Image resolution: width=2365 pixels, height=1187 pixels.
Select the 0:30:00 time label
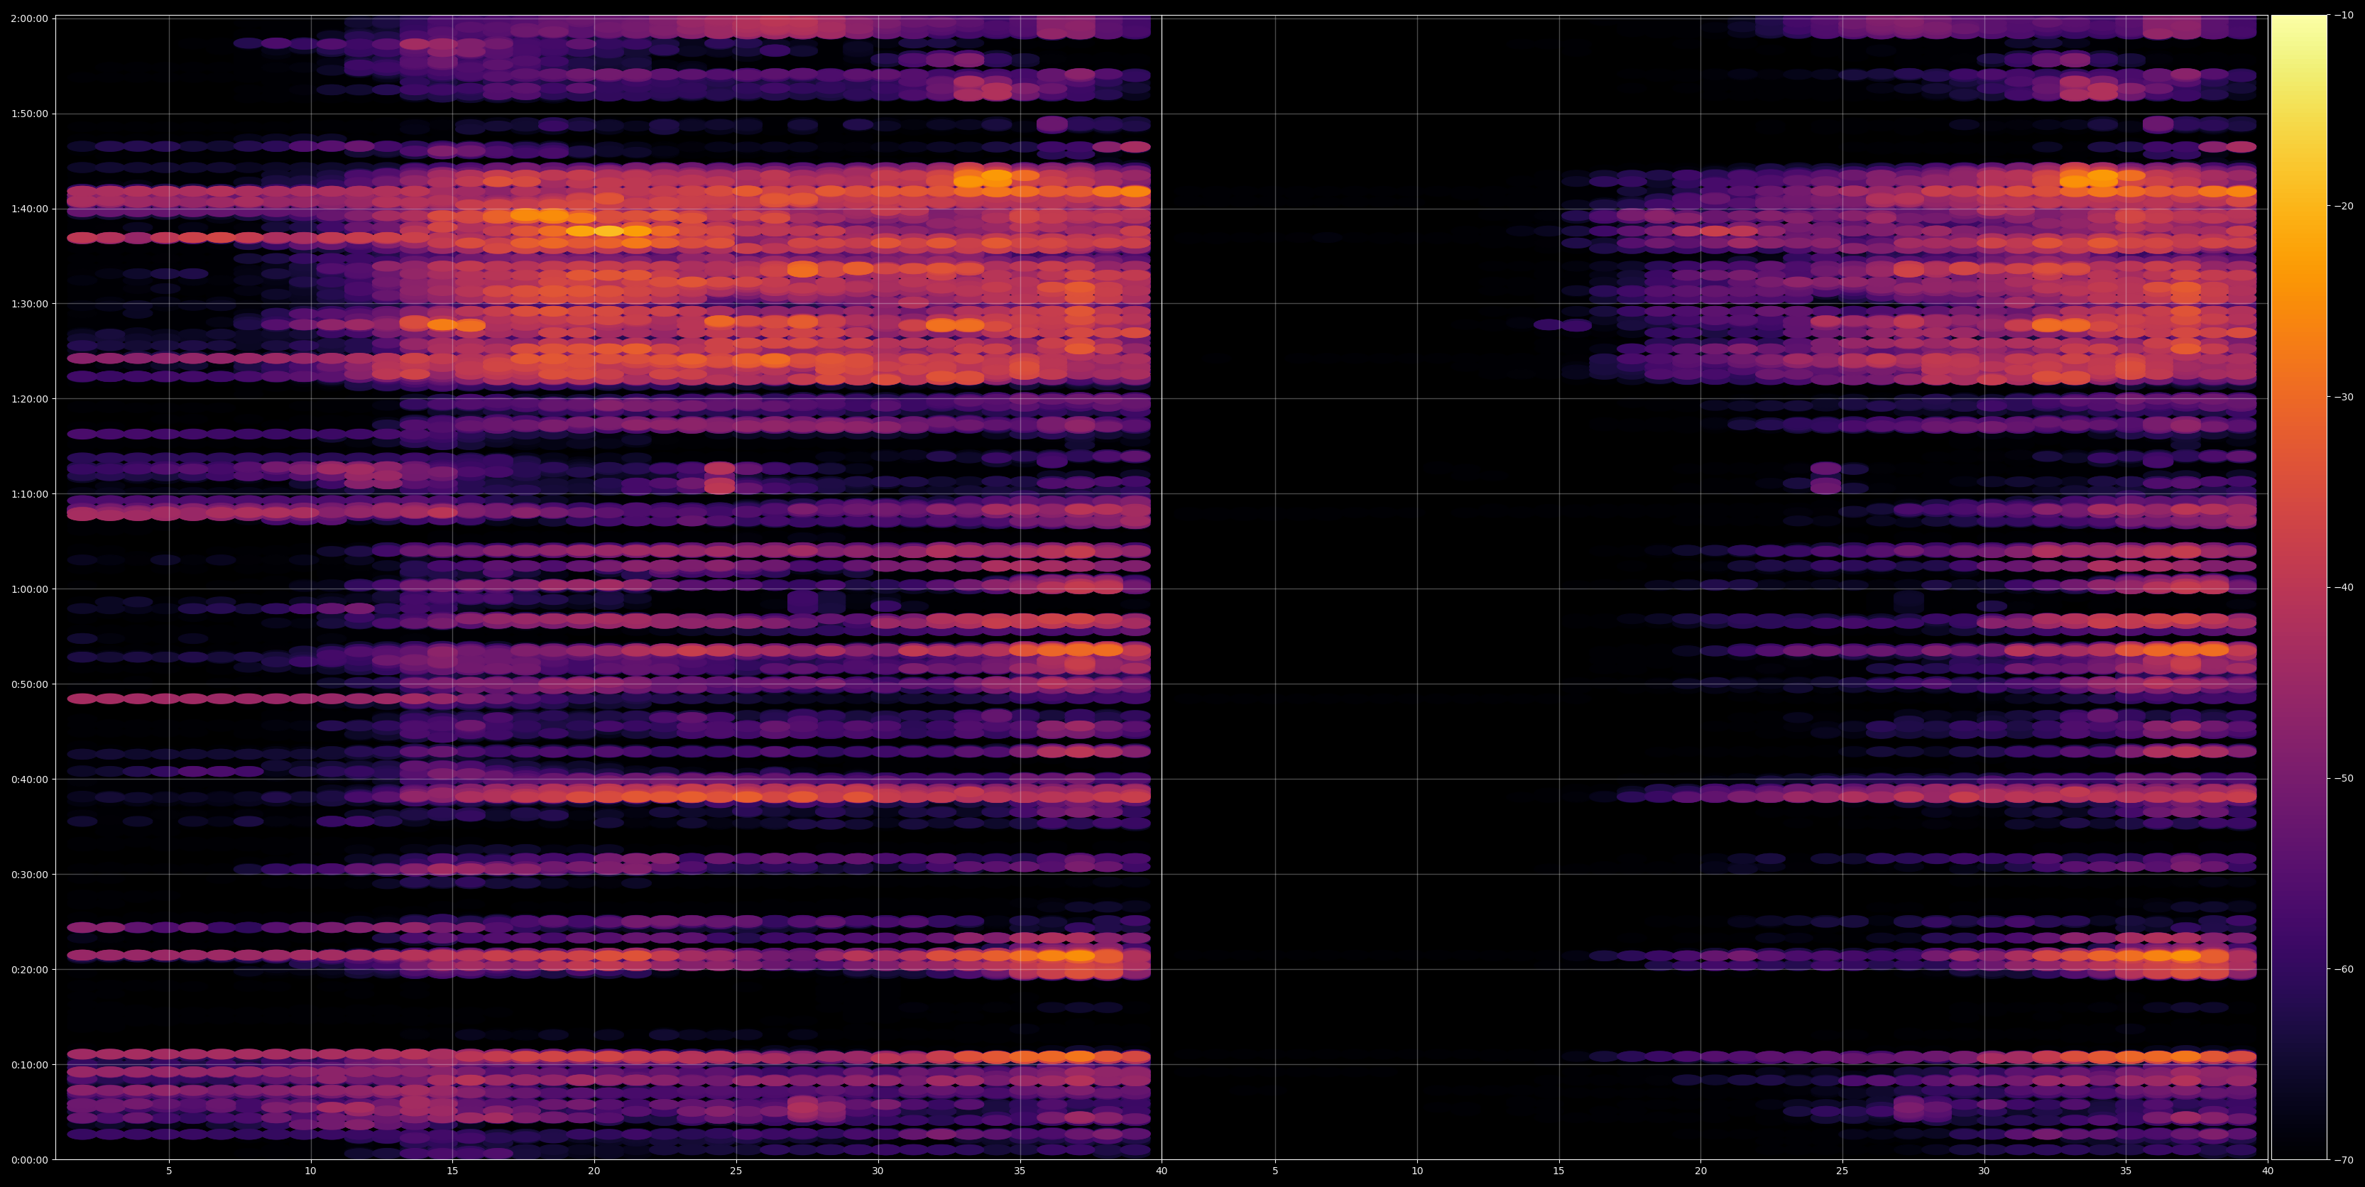(x=31, y=875)
